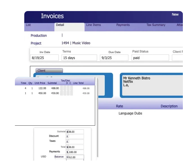Click the Total field 938.00
The height and width of the screenshot is (168, 183).
[x=75, y=147]
